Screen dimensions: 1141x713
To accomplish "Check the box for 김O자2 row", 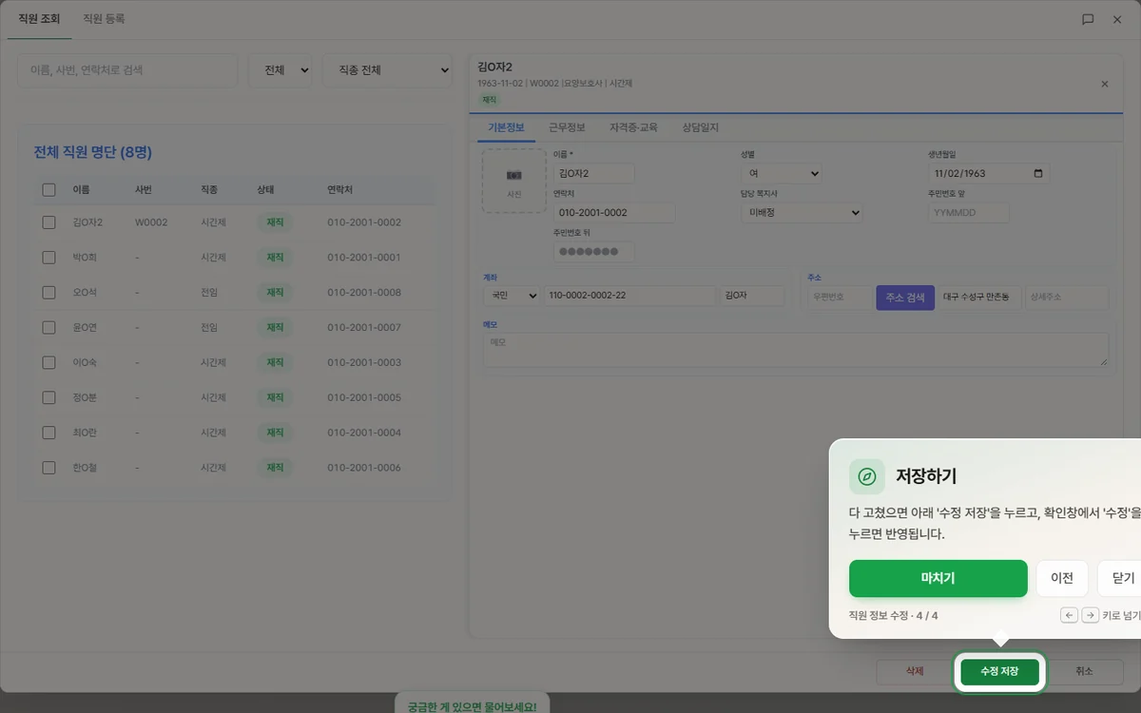I will pos(49,222).
